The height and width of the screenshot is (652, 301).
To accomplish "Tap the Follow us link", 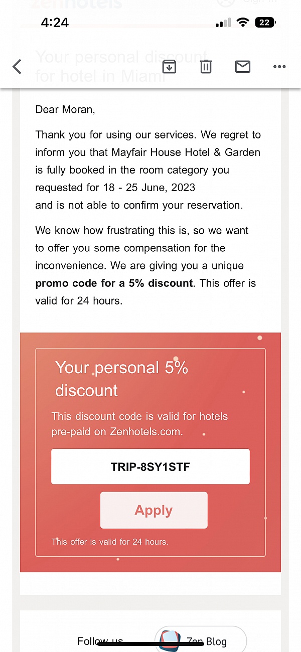I will click(x=99, y=641).
